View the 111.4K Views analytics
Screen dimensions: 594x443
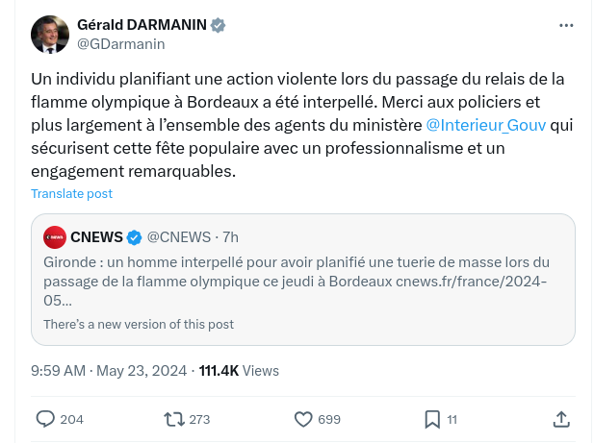[x=239, y=371]
